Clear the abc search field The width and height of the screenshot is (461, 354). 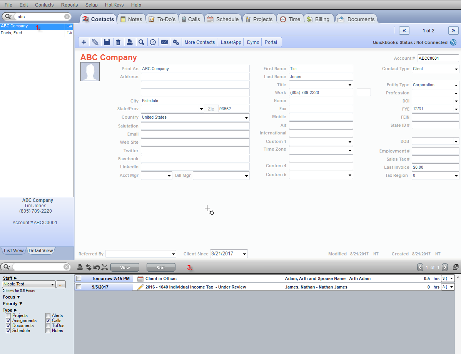pyautogui.click(x=67, y=17)
